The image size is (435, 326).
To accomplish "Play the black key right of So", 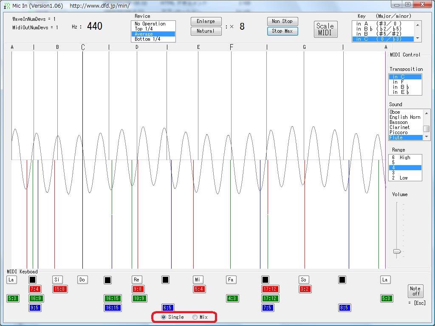I will coord(342,280).
